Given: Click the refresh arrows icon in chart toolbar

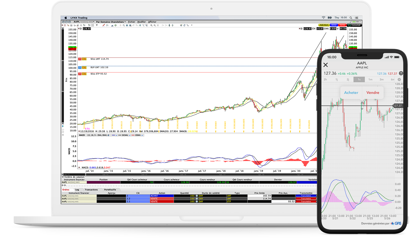Looking at the screenshot, I should 184,25.
